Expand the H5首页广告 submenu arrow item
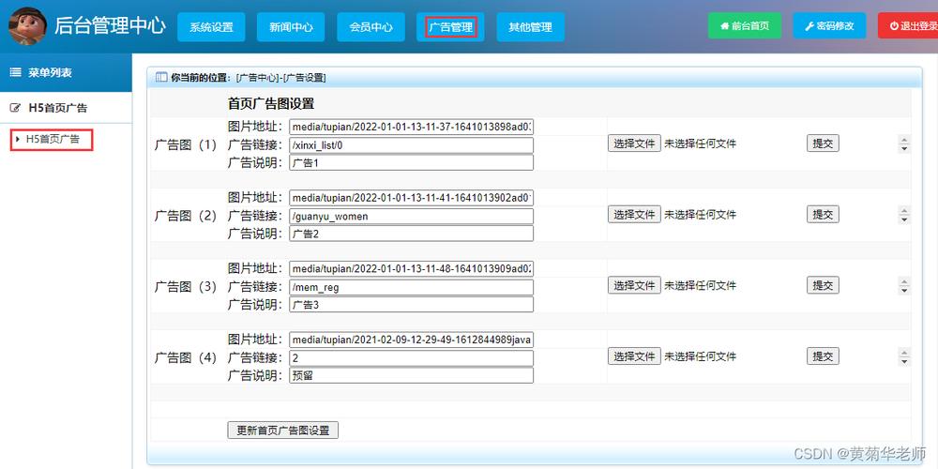 pos(53,139)
